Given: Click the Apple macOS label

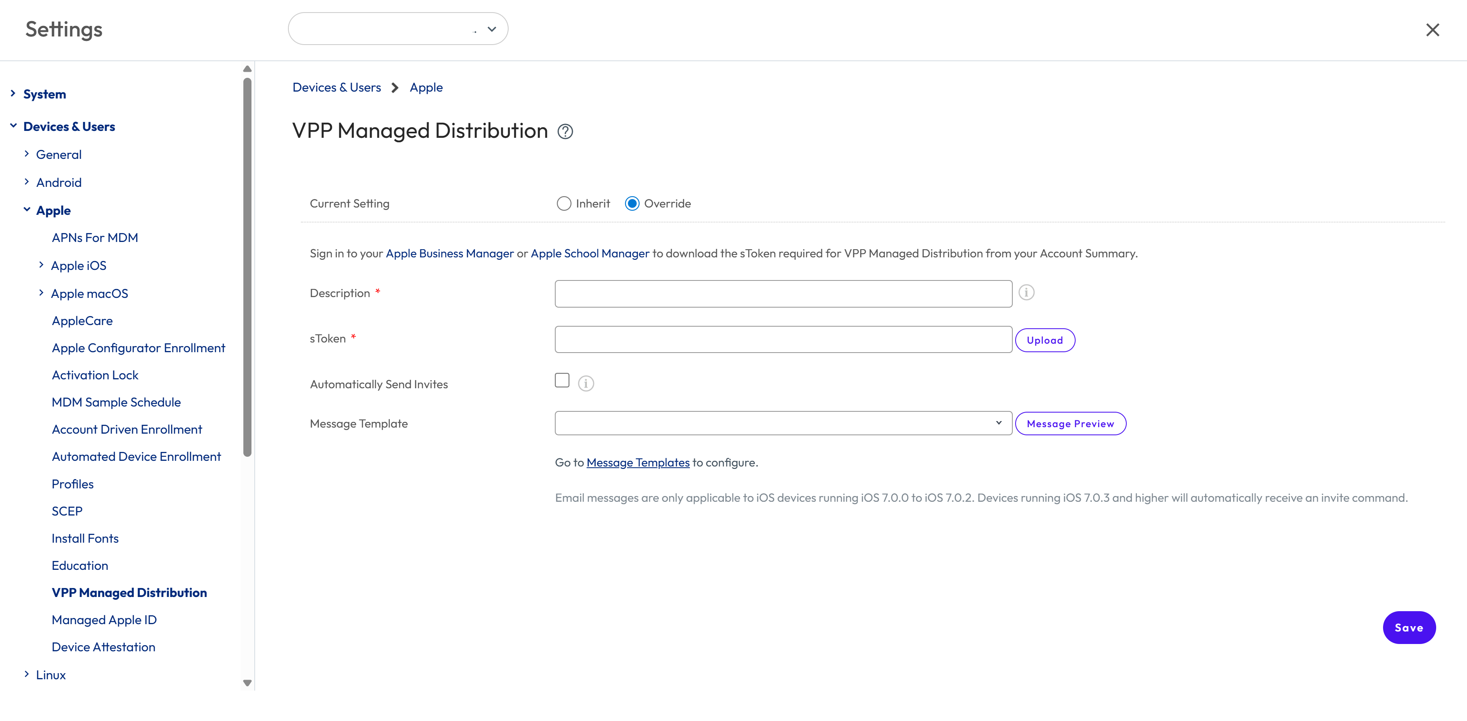Looking at the screenshot, I should point(89,294).
